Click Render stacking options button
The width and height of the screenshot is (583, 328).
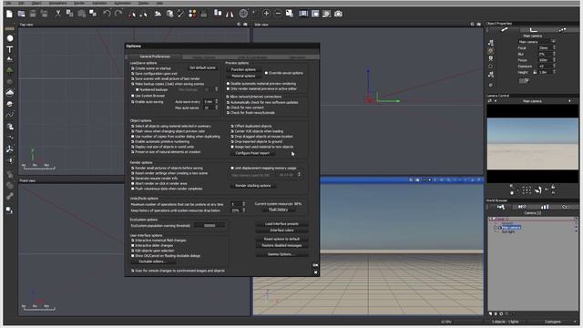pyautogui.click(x=253, y=186)
